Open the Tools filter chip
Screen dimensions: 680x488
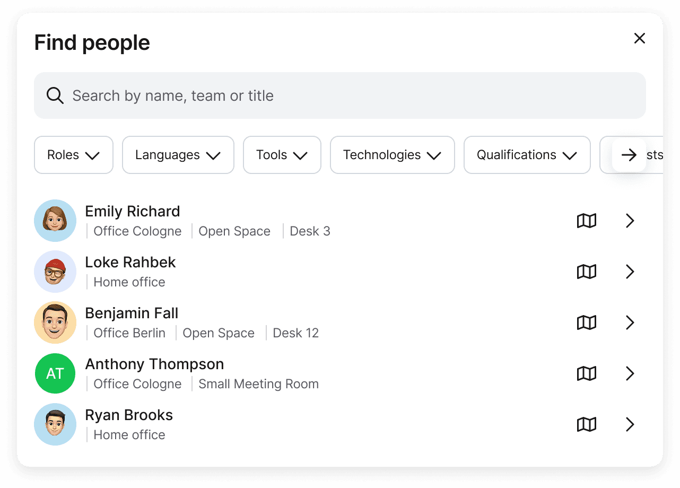[282, 155]
